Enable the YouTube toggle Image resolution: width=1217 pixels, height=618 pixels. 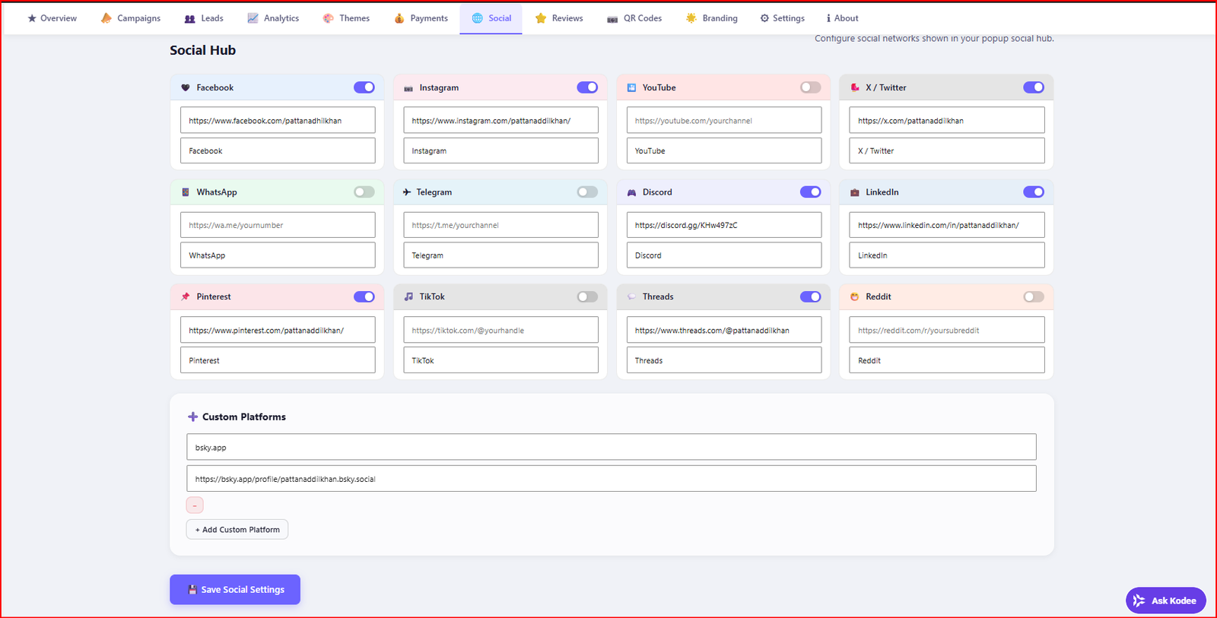(x=811, y=87)
